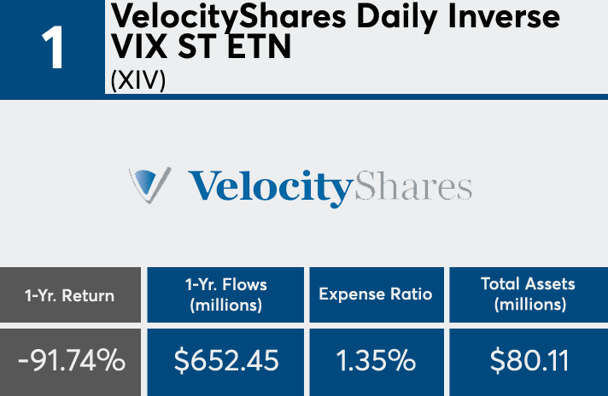
Task: Click "(millions)" under the 1-Yr. Flows header
Action: point(225,305)
